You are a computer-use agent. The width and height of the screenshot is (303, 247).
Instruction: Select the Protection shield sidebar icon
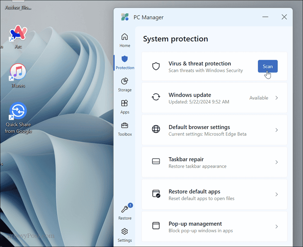[125, 59]
